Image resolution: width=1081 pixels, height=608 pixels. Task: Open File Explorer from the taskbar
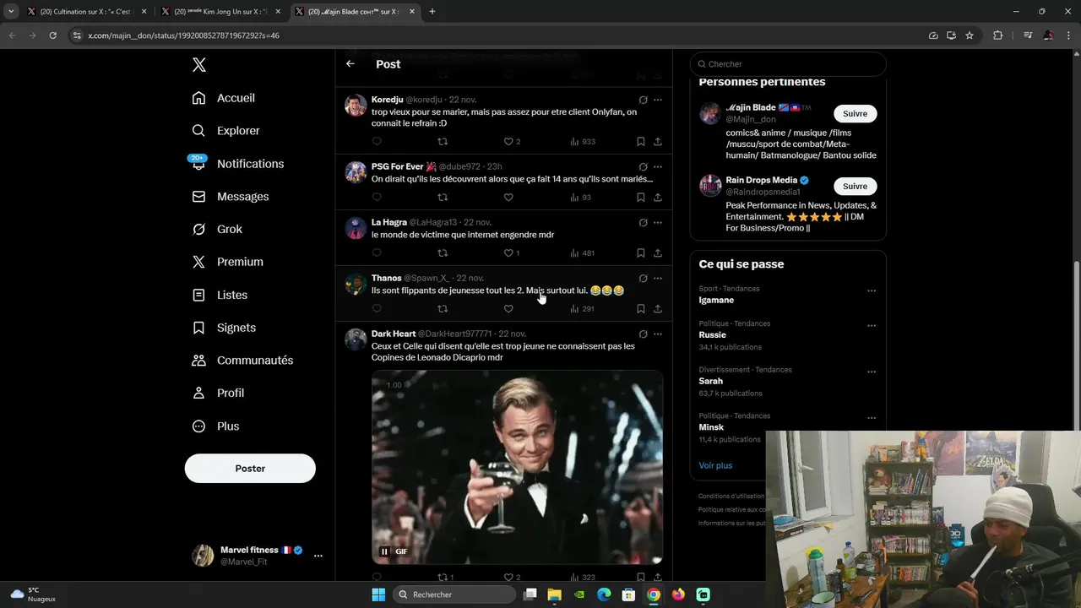click(x=555, y=594)
